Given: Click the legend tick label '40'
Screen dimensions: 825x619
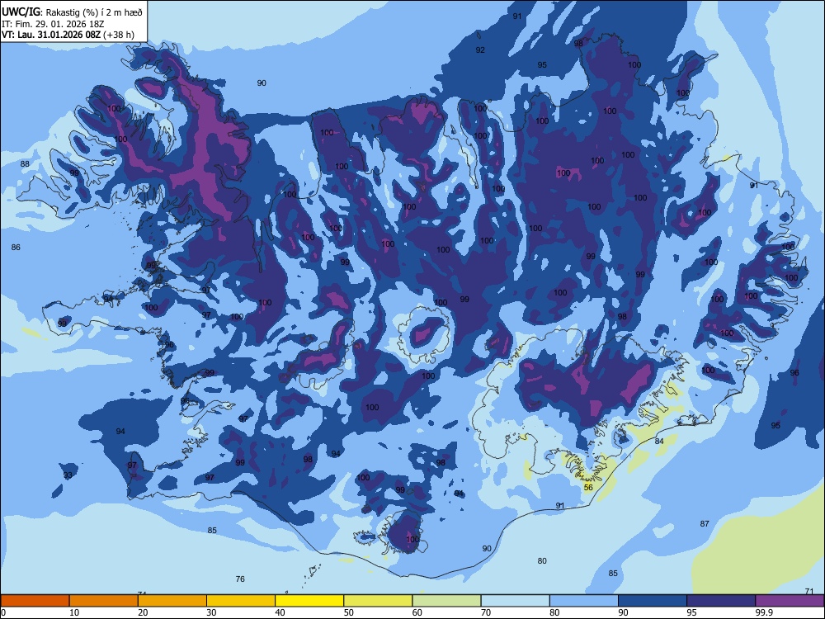Looking at the screenshot, I should (280, 612).
